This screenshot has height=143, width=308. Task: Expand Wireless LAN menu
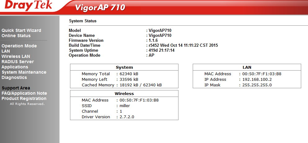[16, 57]
